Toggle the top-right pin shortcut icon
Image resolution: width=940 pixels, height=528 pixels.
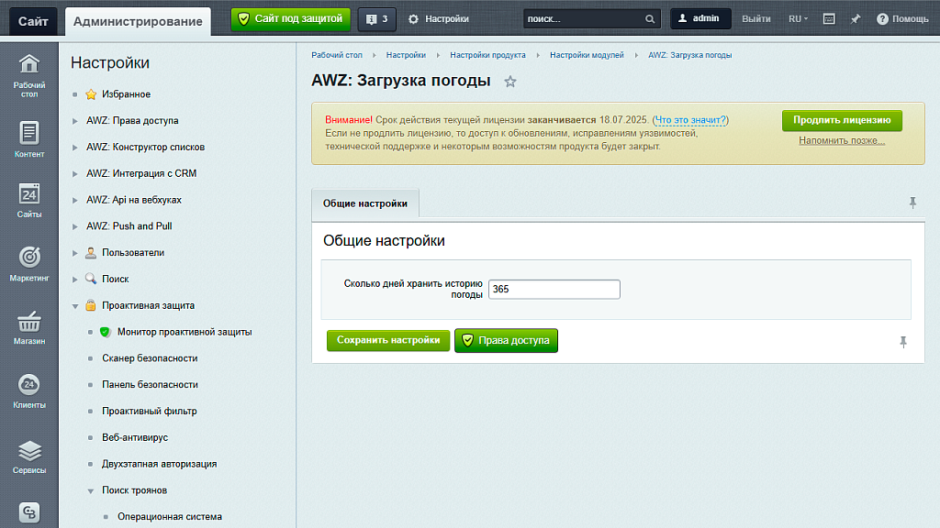pos(855,17)
